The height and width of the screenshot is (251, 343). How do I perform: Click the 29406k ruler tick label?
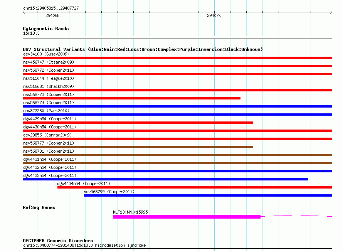[52, 15]
